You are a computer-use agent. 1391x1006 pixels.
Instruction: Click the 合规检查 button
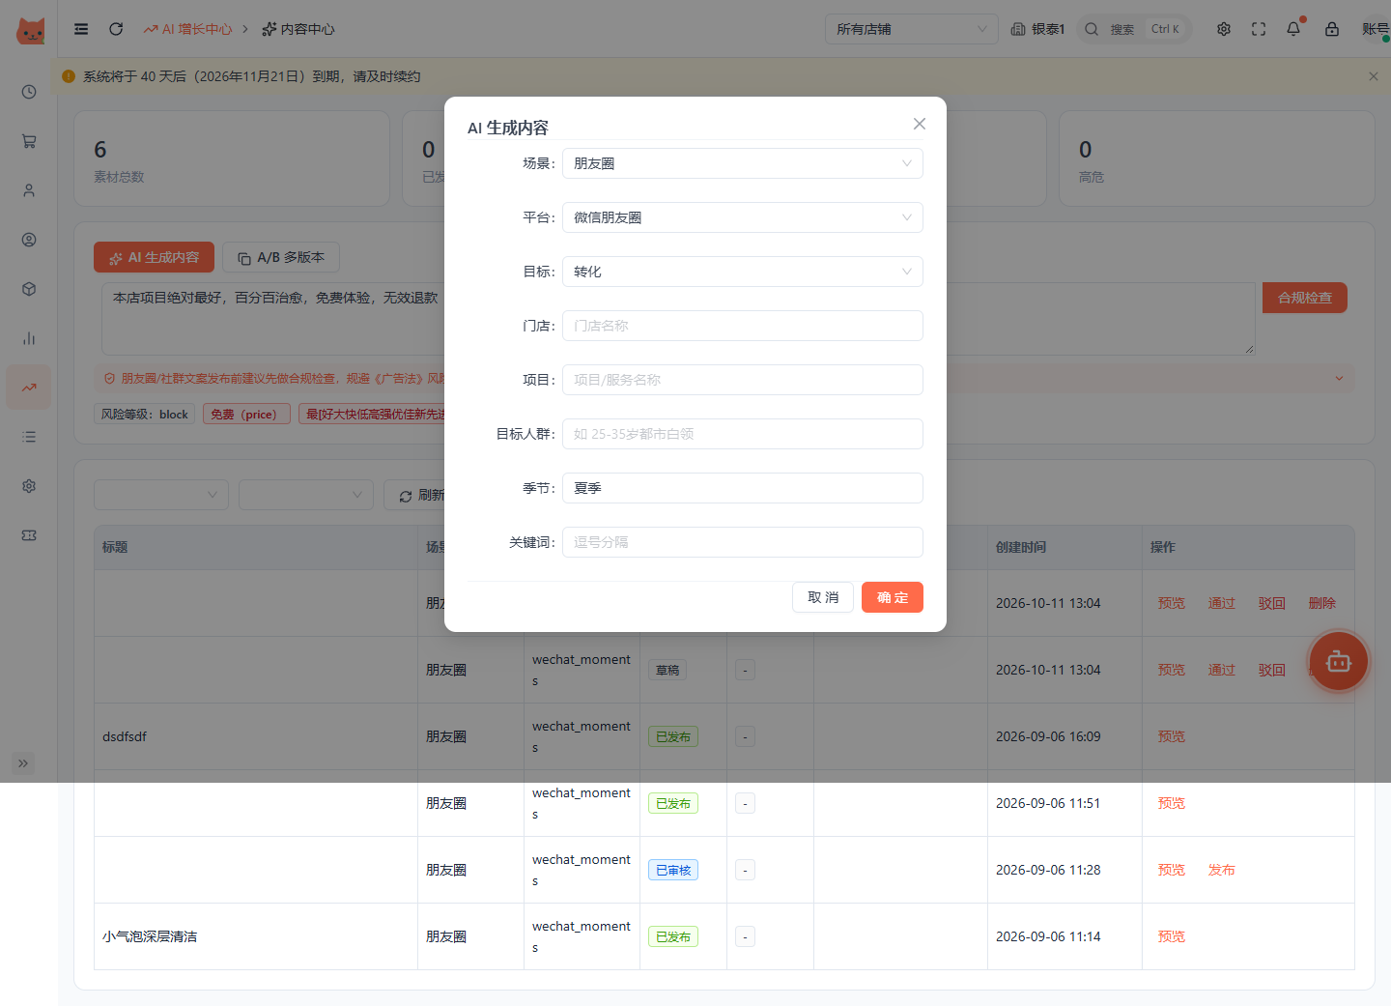[1304, 298]
